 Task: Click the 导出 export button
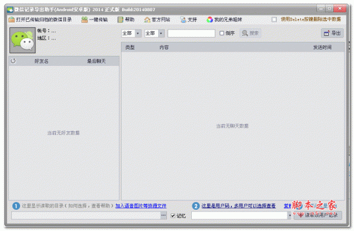pyautogui.click(x=332, y=33)
